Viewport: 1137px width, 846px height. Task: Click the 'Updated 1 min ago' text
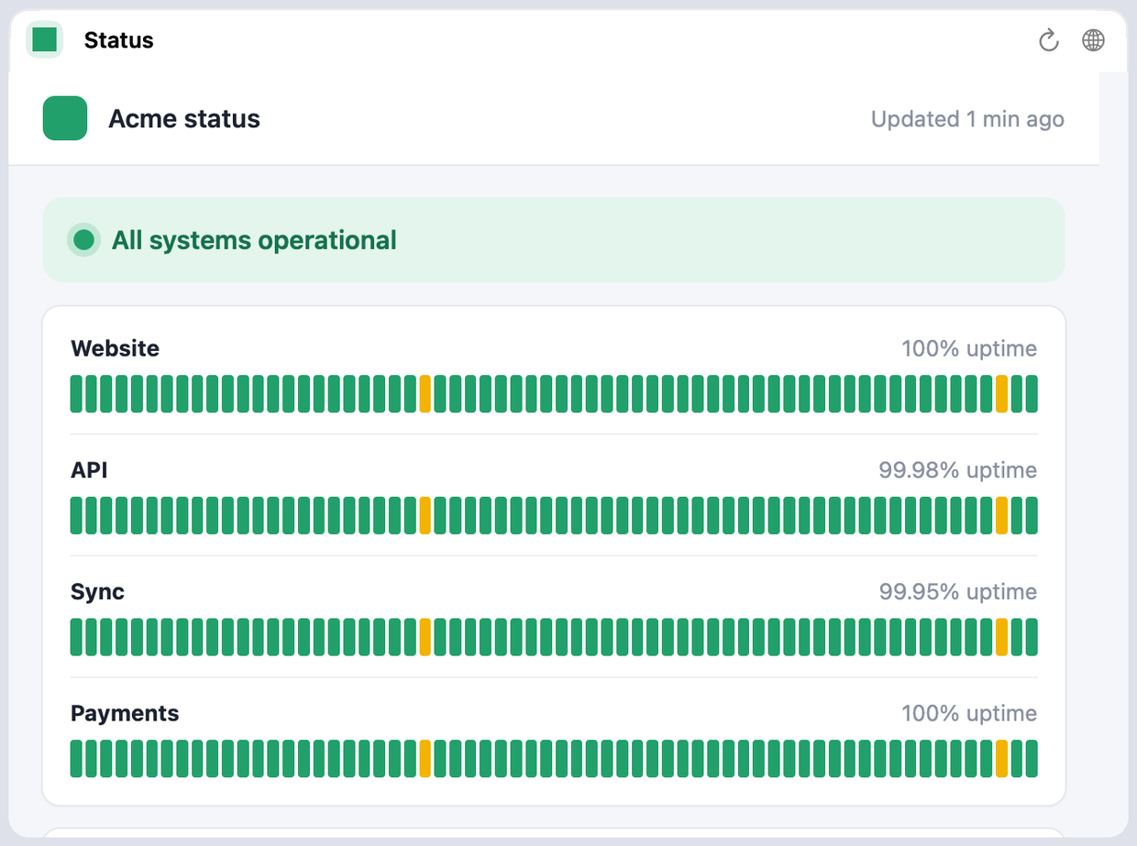pyautogui.click(x=967, y=119)
